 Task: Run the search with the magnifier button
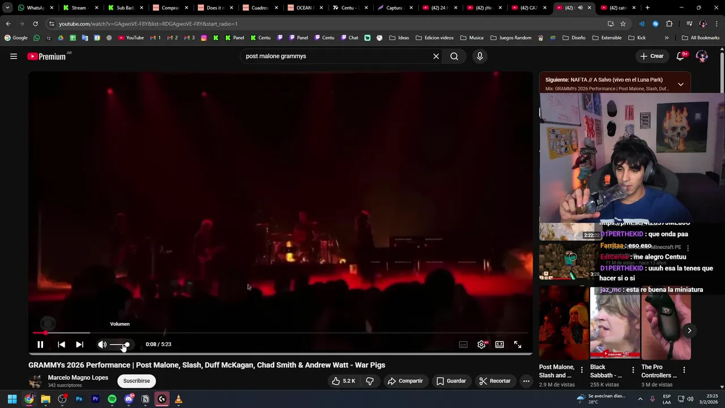coord(454,56)
